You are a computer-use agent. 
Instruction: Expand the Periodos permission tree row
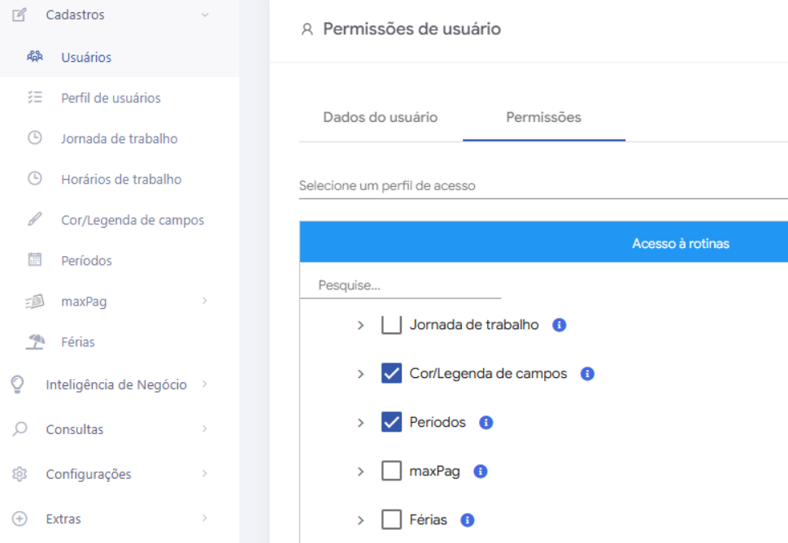361,423
